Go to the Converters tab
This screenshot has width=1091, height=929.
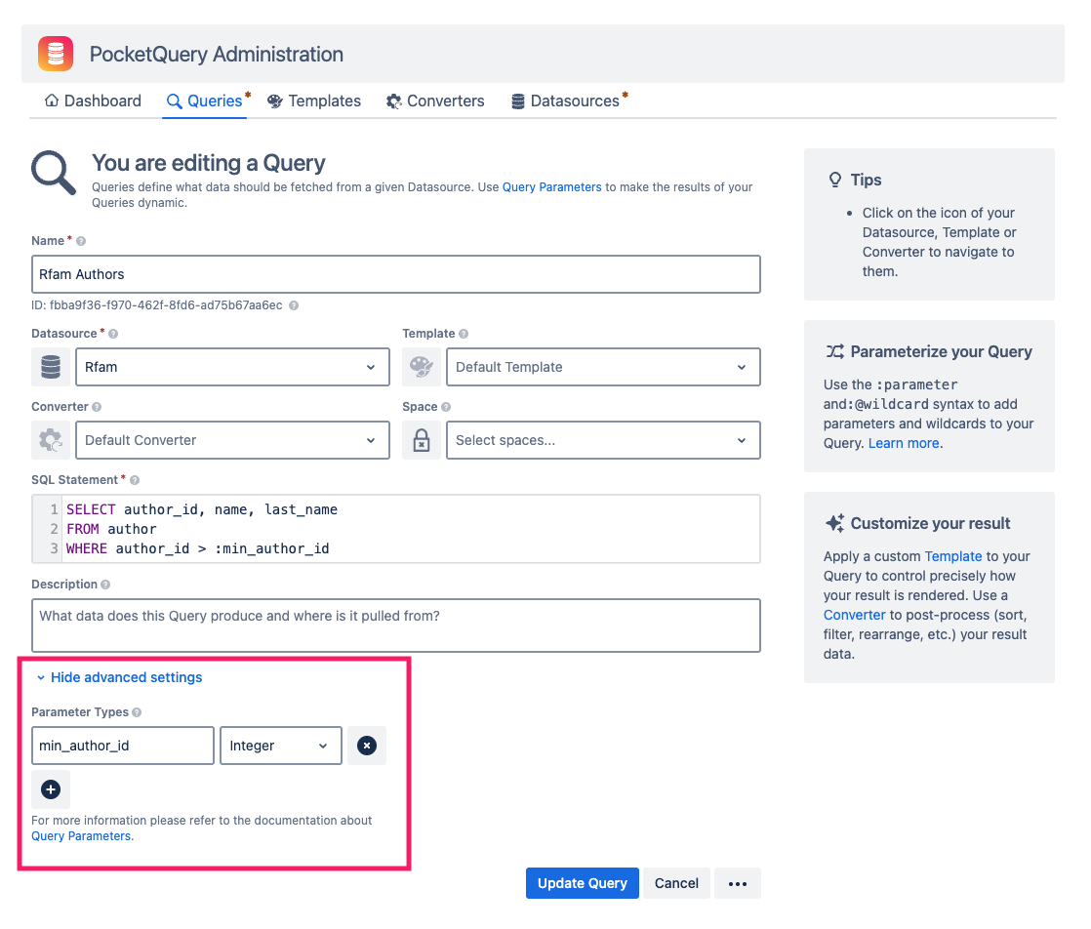[435, 101]
